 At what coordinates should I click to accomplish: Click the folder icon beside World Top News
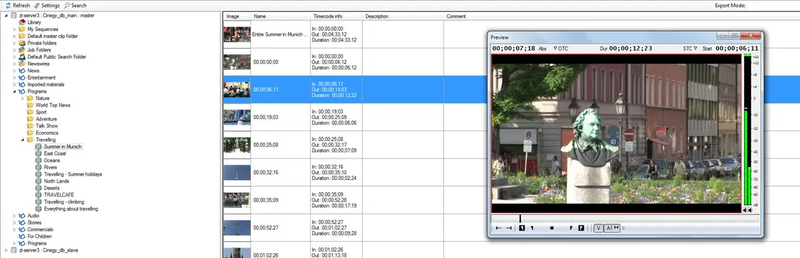pos(30,105)
